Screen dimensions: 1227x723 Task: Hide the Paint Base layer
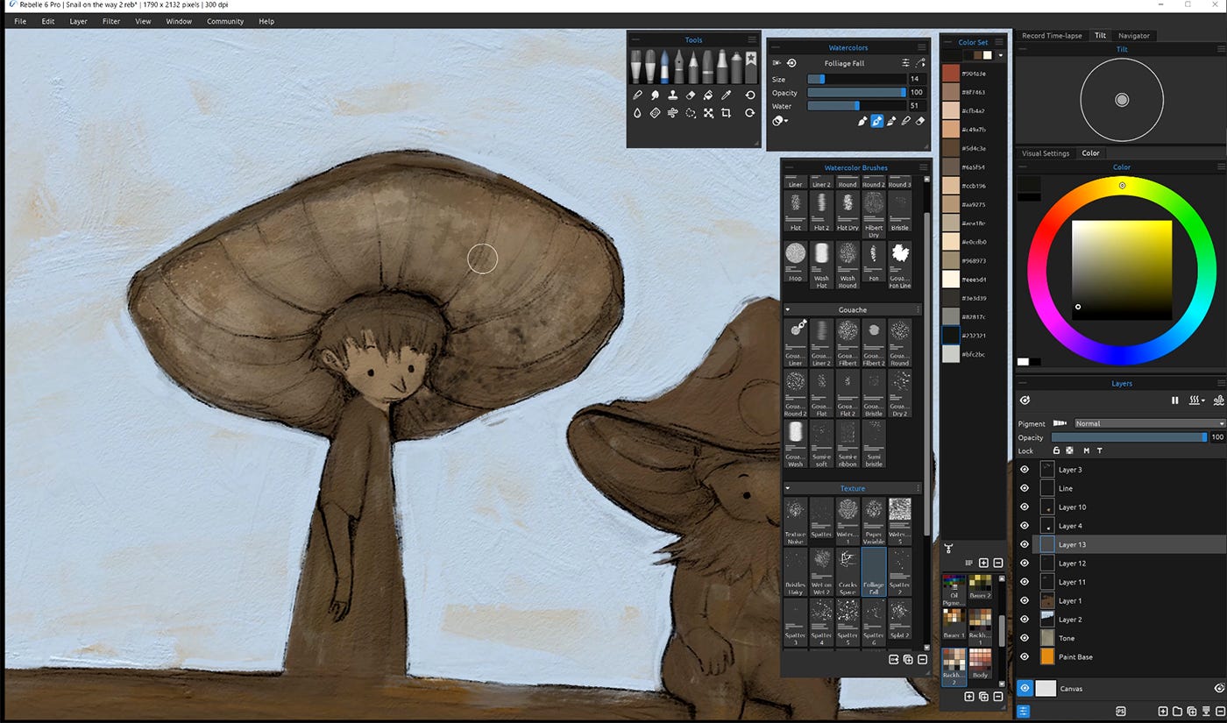[x=1024, y=656]
